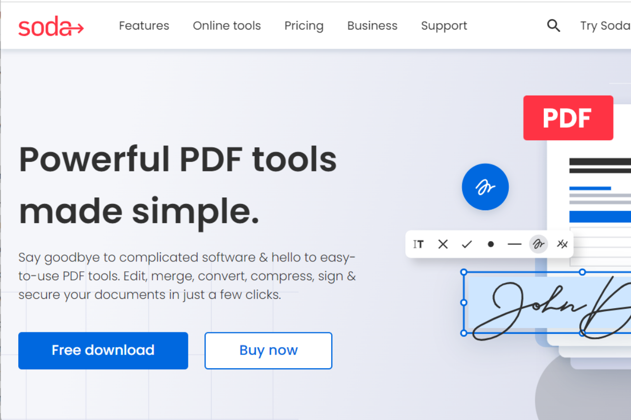Choose the checkmark icon in floating toolbar
This screenshot has width=631, height=420.
[x=466, y=244]
